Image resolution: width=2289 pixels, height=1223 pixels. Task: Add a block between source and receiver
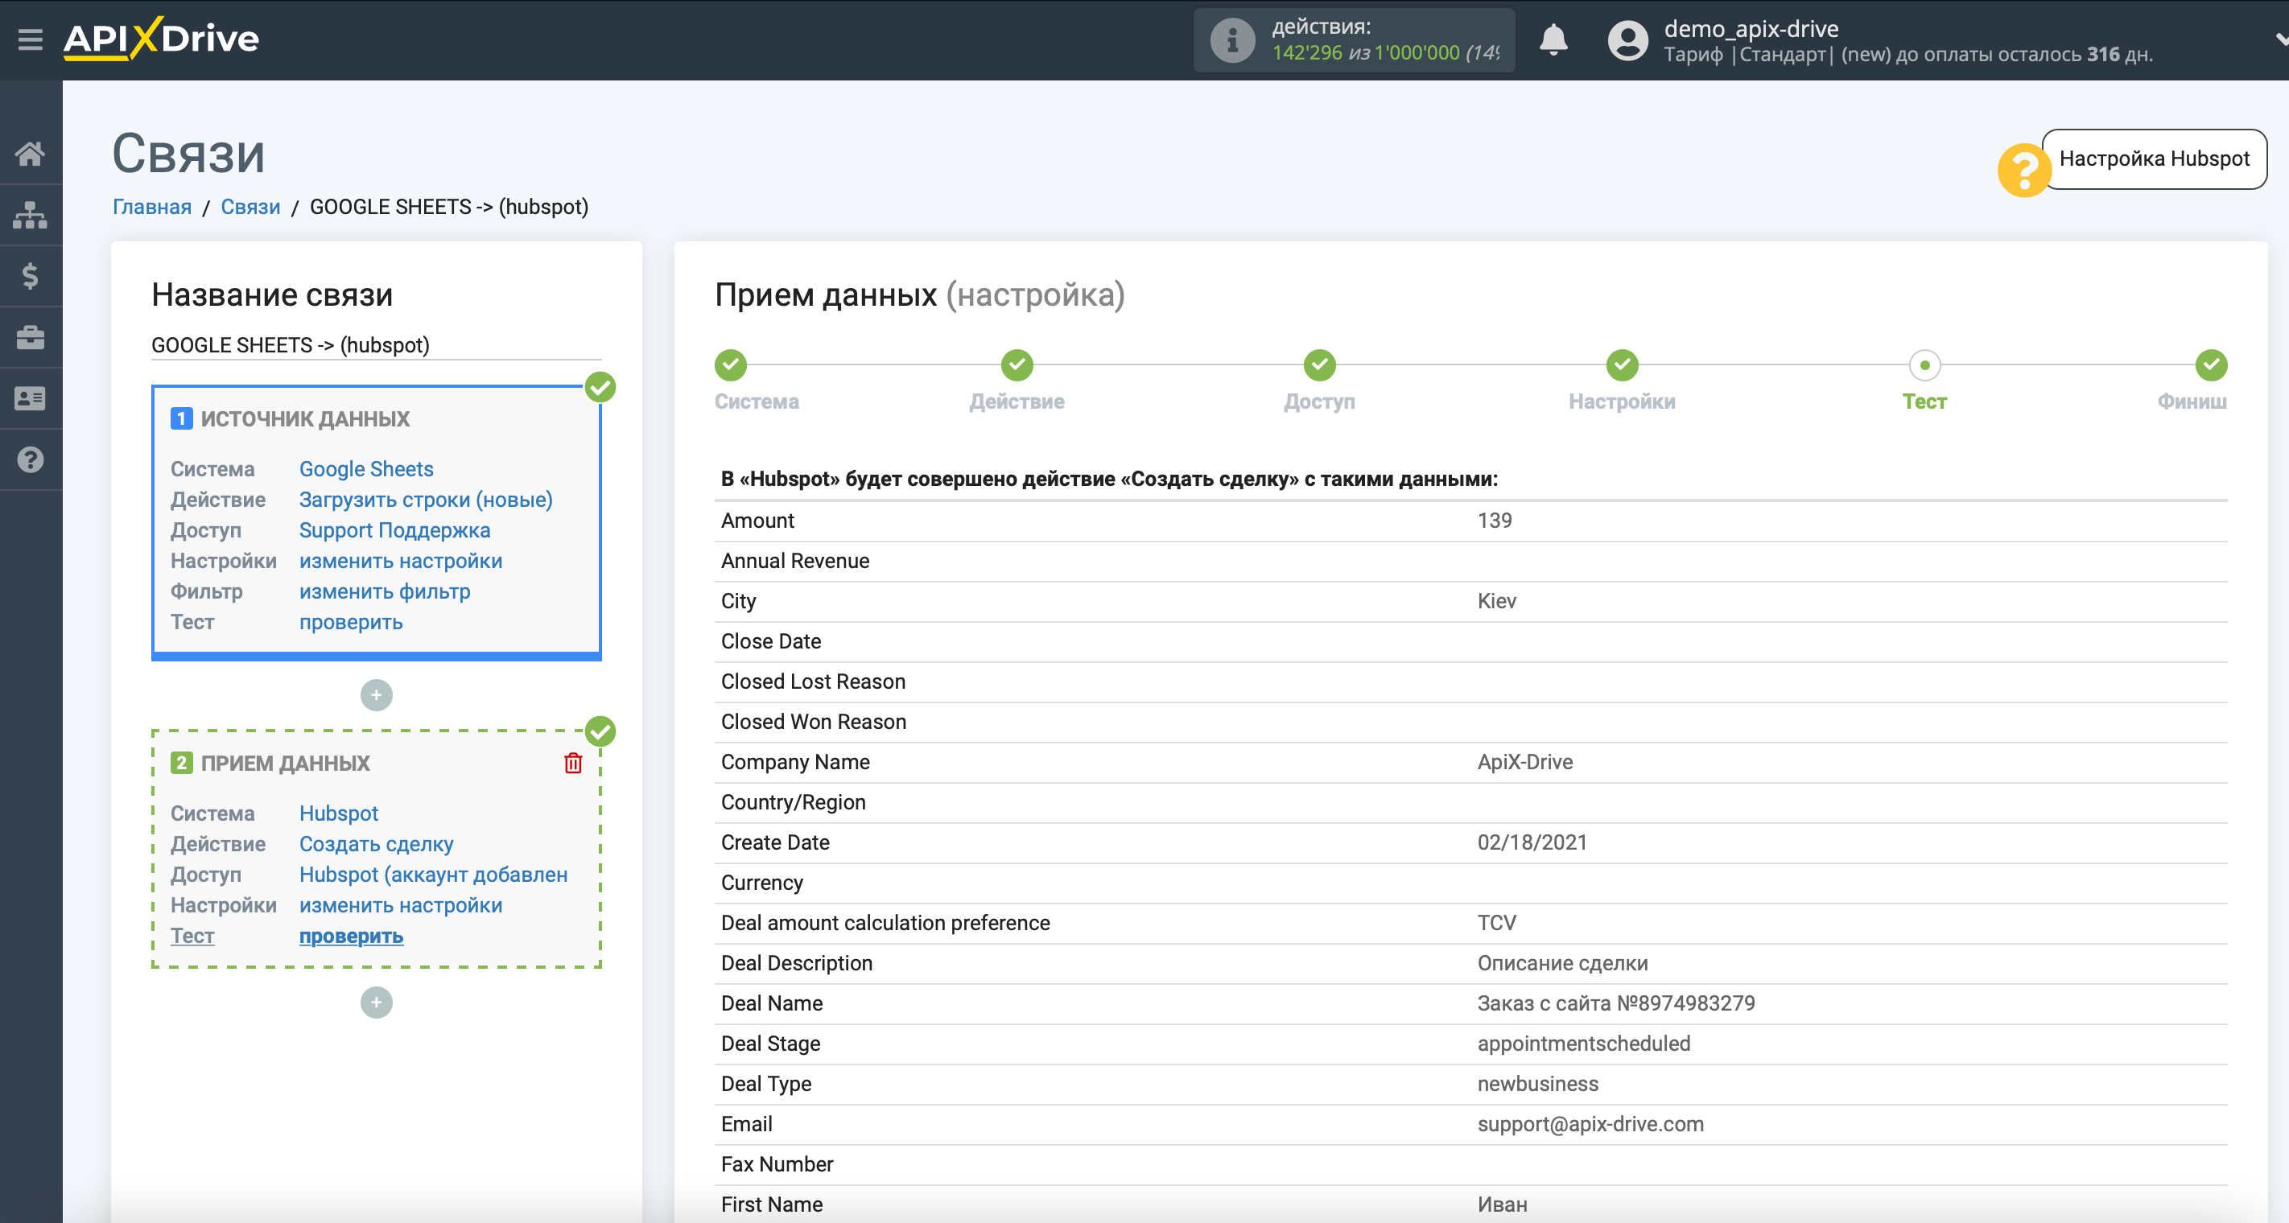pyautogui.click(x=376, y=695)
